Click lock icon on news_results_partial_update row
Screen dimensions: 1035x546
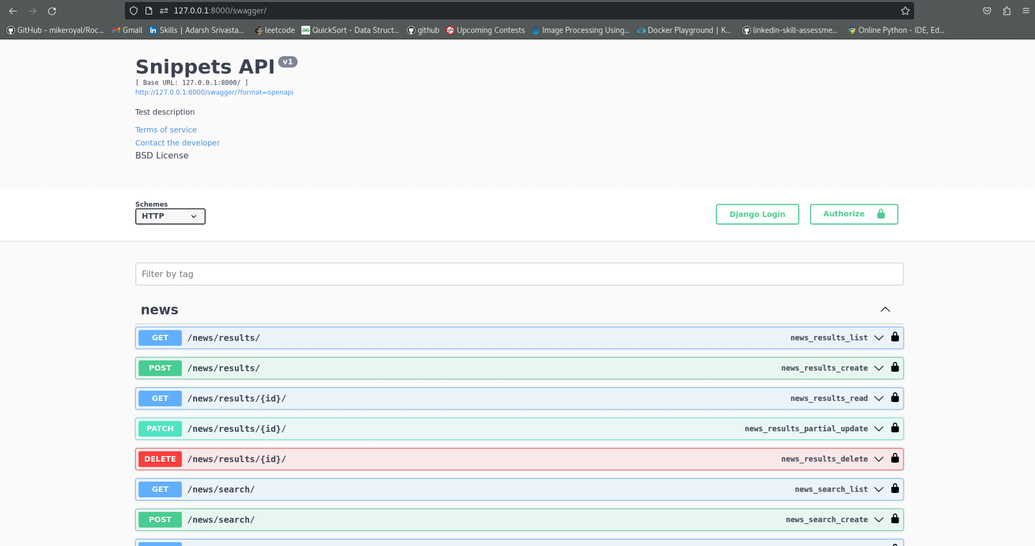point(895,427)
